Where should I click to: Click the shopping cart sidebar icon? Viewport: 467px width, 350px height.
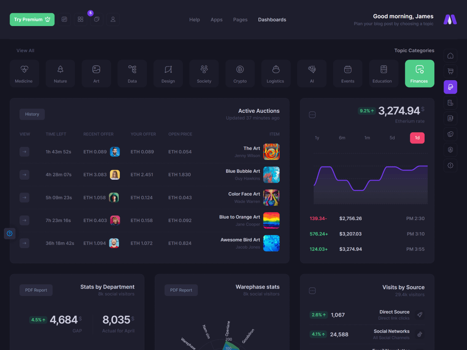pyautogui.click(x=450, y=71)
